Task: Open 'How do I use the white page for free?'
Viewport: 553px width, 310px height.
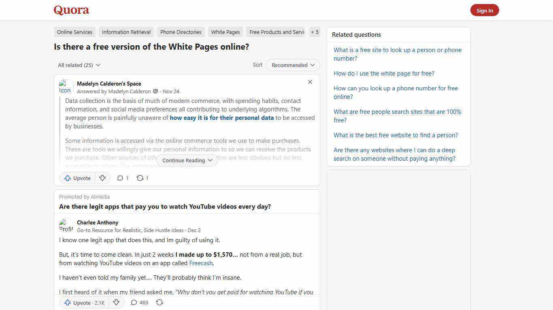Action: point(384,73)
